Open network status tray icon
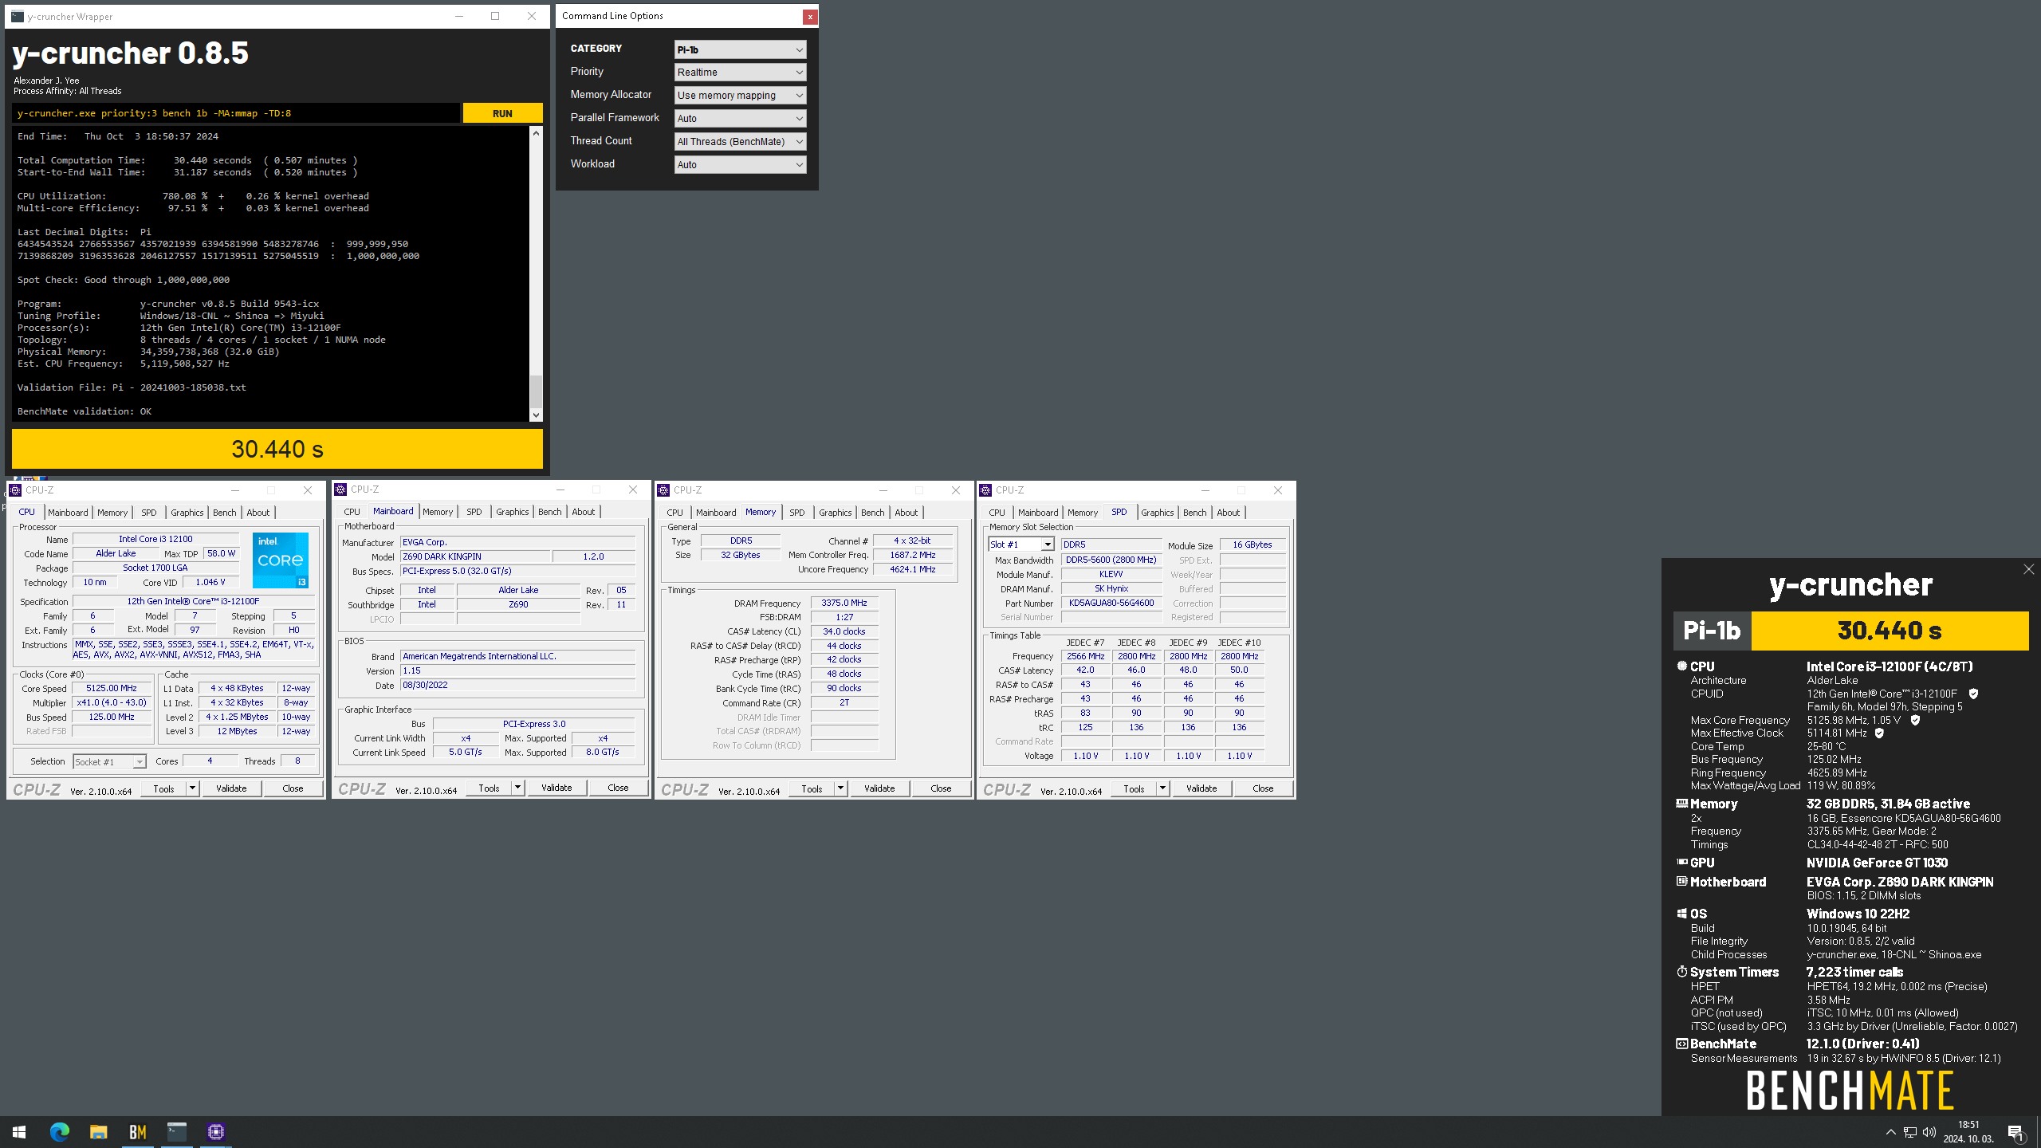The image size is (2041, 1148). click(1910, 1132)
